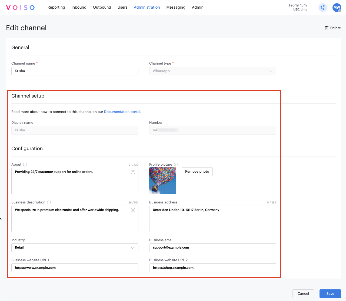Open the softphone call icon

[x=322, y=8]
